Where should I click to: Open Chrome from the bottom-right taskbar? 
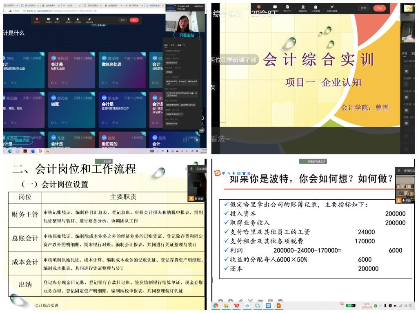pos(216,306)
